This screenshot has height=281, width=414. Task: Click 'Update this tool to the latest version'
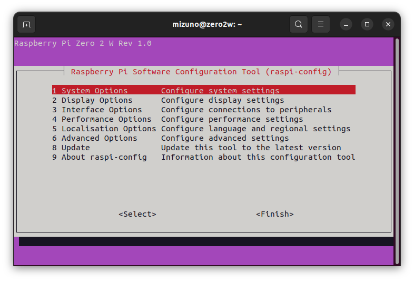251,148
